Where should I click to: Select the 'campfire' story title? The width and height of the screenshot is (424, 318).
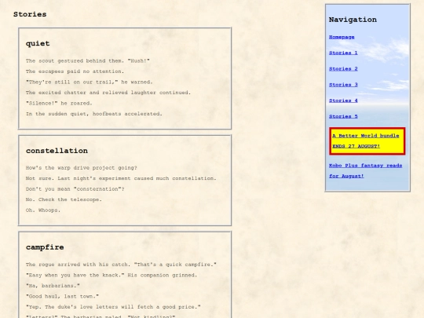(45, 247)
